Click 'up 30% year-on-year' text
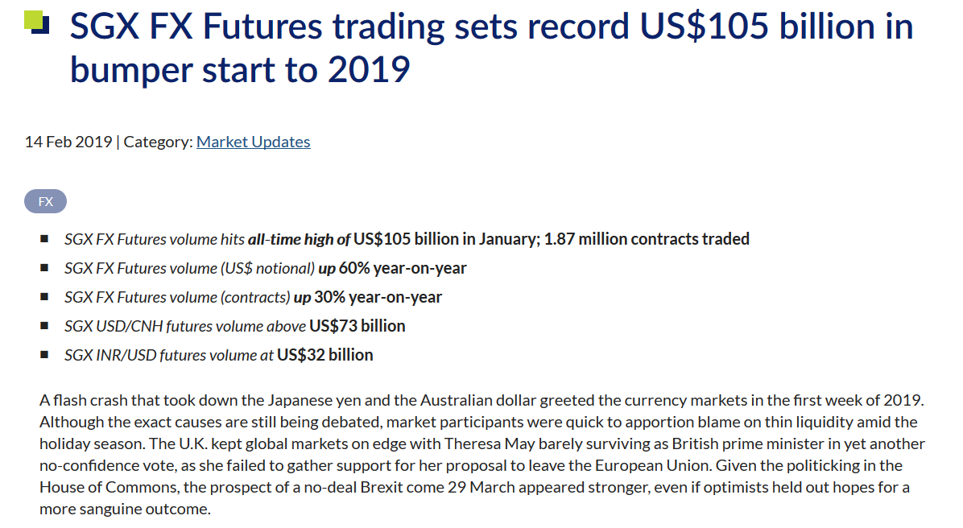 368,297
